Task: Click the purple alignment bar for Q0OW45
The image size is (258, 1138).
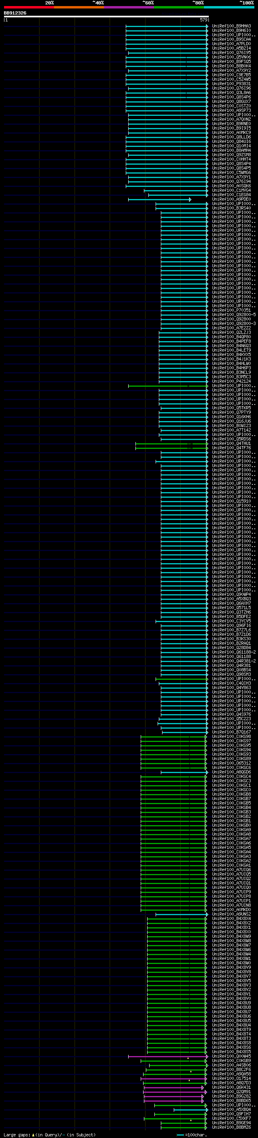Action: pos(169,1057)
